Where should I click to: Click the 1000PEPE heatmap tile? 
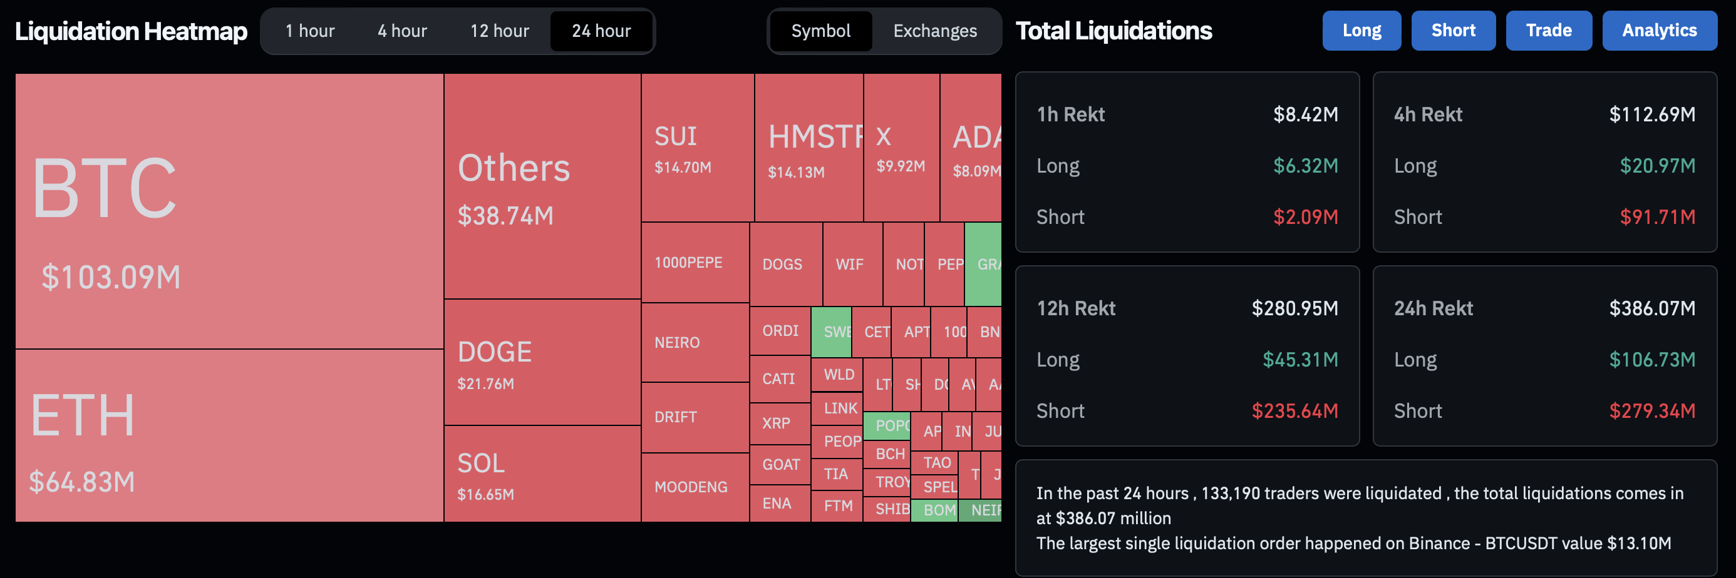pos(695,263)
